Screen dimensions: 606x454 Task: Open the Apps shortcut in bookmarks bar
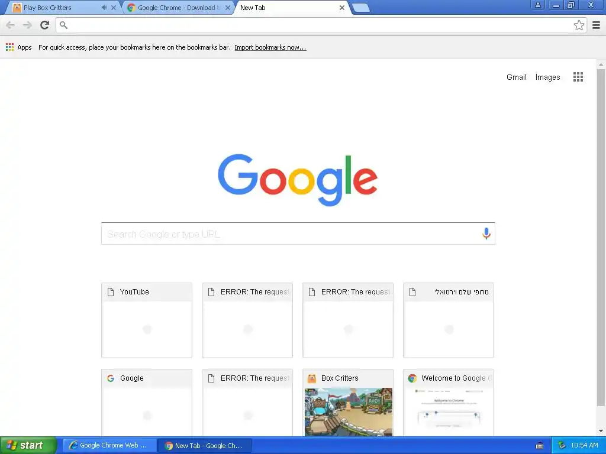[x=18, y=47]
